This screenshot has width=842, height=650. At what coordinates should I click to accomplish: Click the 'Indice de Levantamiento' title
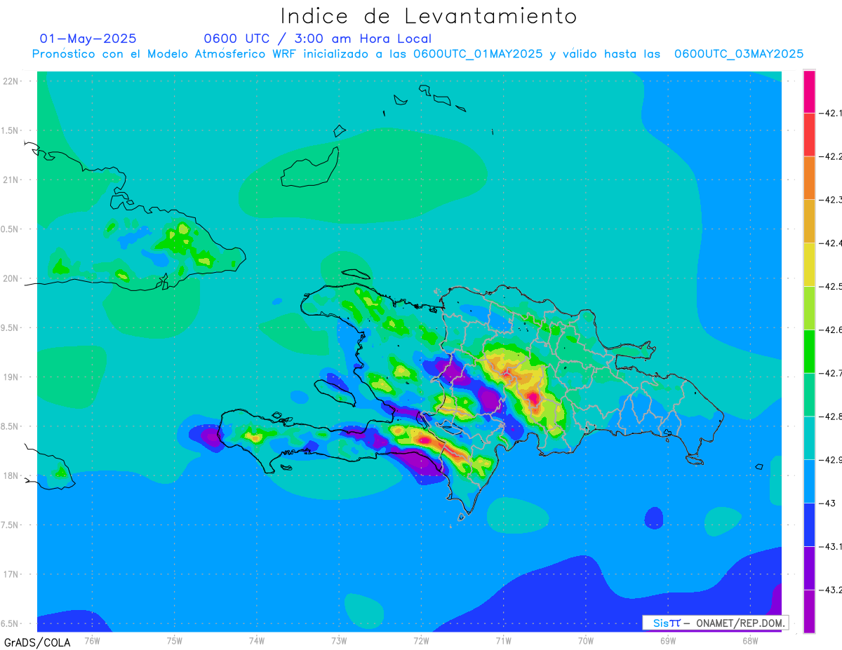pos(429,15)
